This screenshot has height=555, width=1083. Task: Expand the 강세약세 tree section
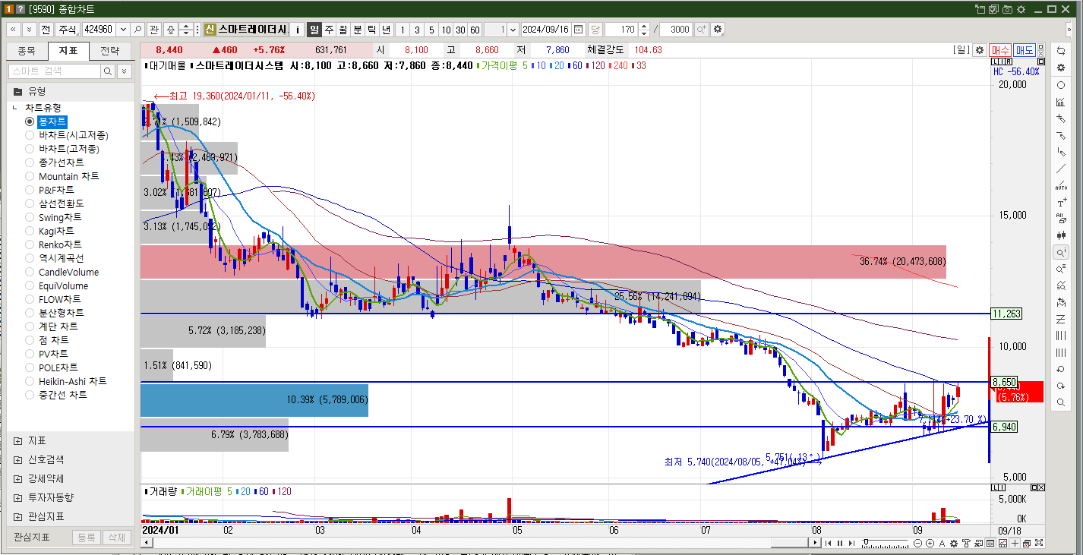(x=17, y=478)
